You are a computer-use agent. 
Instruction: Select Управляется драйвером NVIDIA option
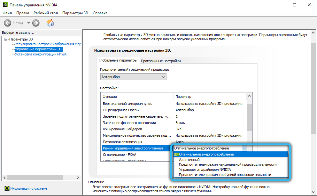205,170
